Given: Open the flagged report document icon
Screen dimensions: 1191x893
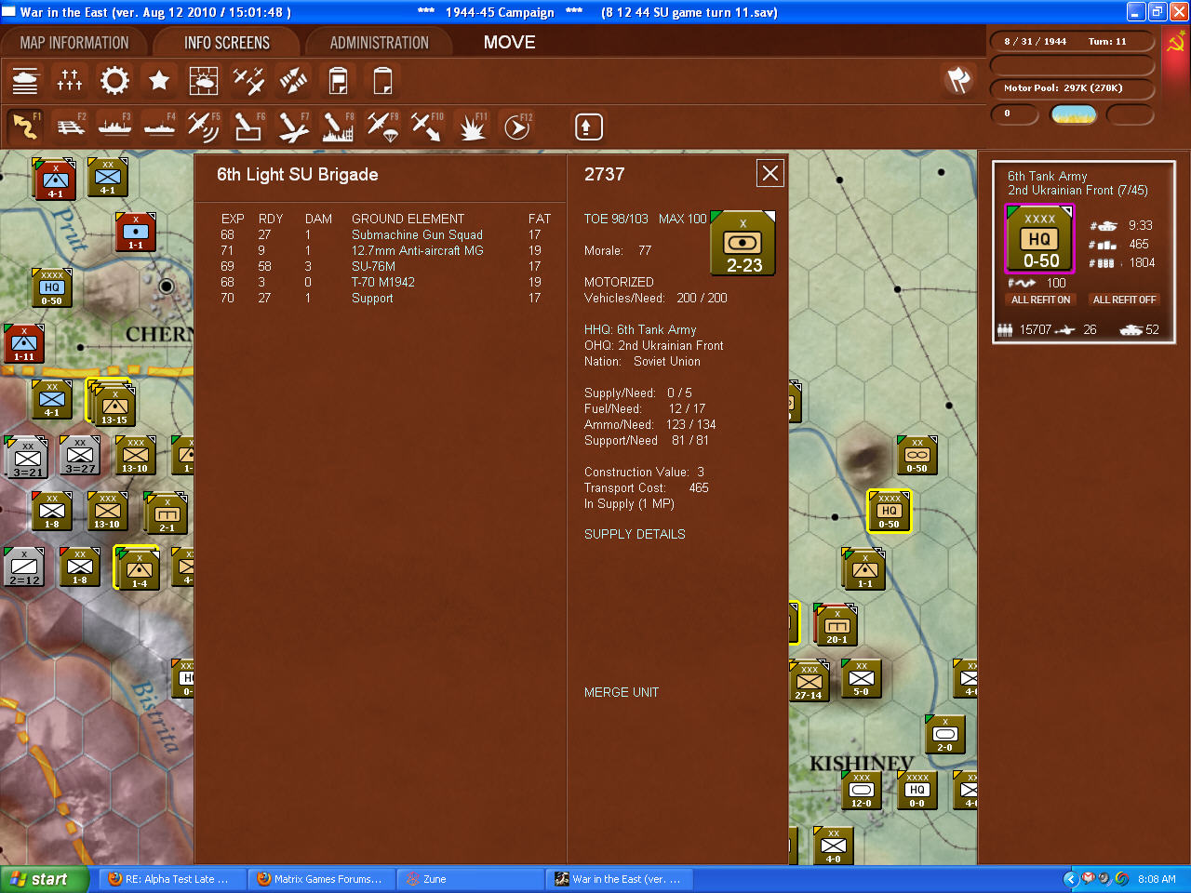Looking at the screenshot, I should pos(338,81).
